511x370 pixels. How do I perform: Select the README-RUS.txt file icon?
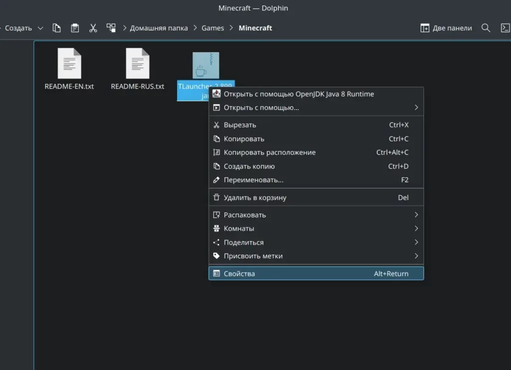pyautogui.click(x=138, y=63)
